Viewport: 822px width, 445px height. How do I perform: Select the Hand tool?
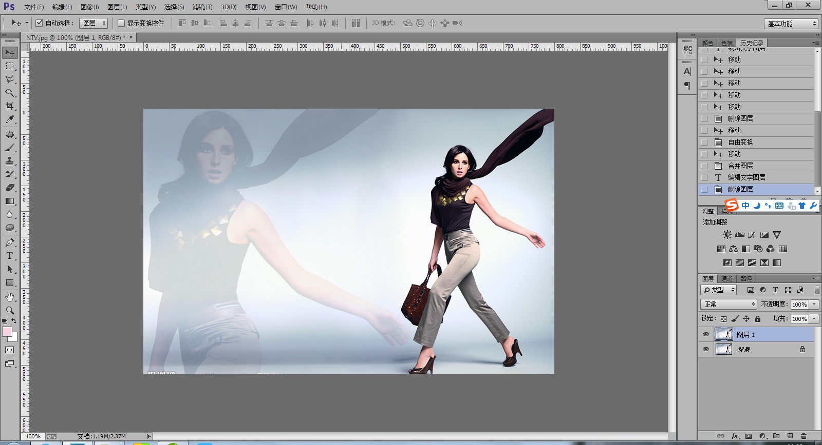[10, 297]
